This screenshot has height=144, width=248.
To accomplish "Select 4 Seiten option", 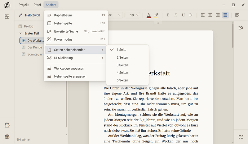I will pyautogui.click(x=127, y=73).
